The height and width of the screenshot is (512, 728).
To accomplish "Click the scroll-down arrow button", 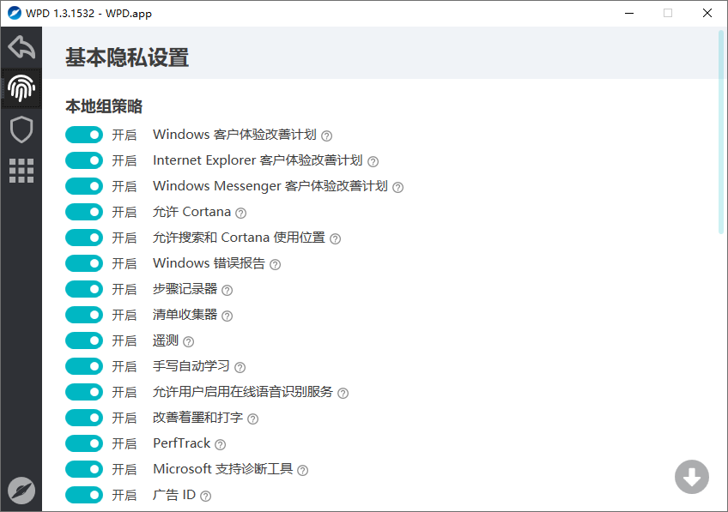I will 692,477.
